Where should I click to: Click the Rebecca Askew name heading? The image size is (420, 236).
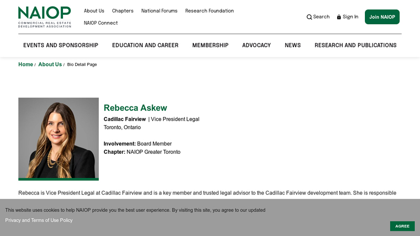click(x=135, y=108)
